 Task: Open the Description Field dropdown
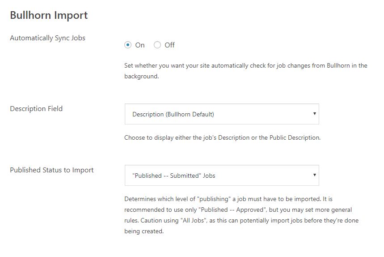pyautogui.click(x=222, y=114)
